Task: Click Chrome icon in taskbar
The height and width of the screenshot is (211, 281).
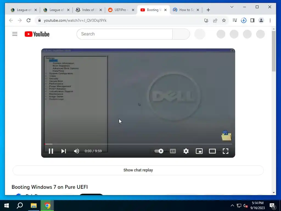Action: tap(47, 206)
